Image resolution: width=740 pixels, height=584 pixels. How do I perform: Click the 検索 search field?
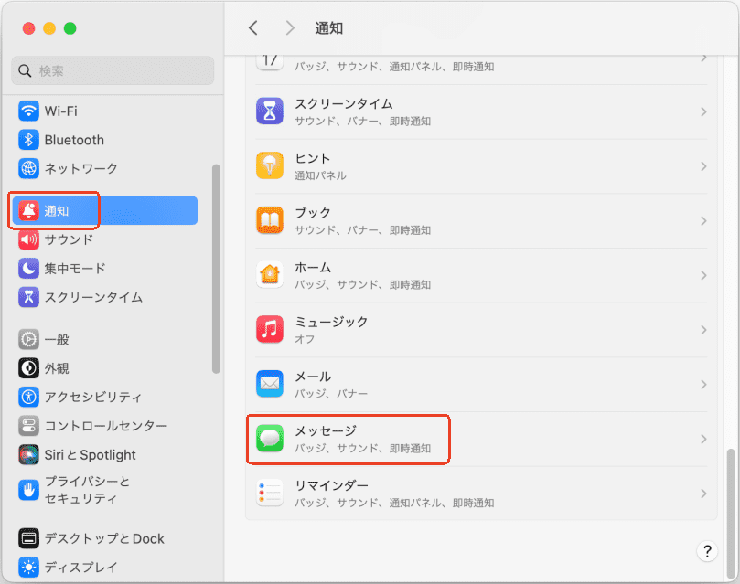tap(113, 70)
